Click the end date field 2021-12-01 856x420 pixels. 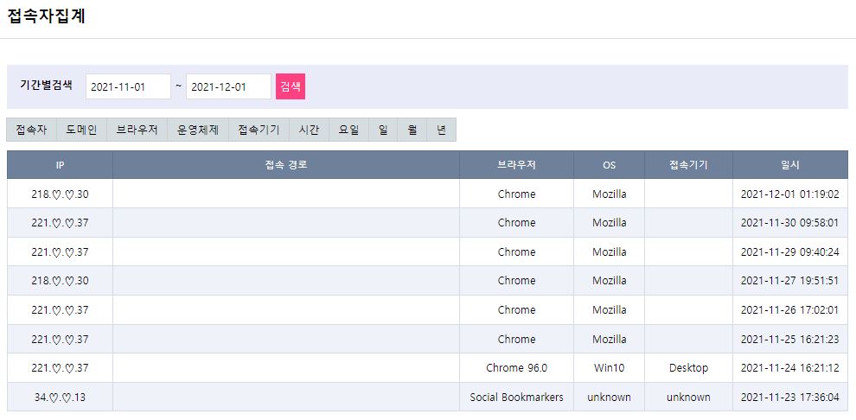(229, 86)
